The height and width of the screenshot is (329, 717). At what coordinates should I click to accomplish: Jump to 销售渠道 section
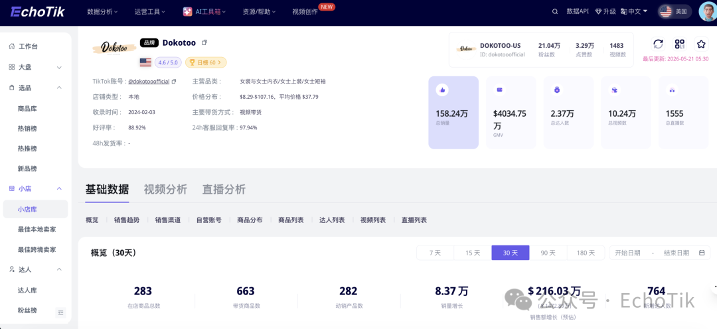[x=168, y=220]
